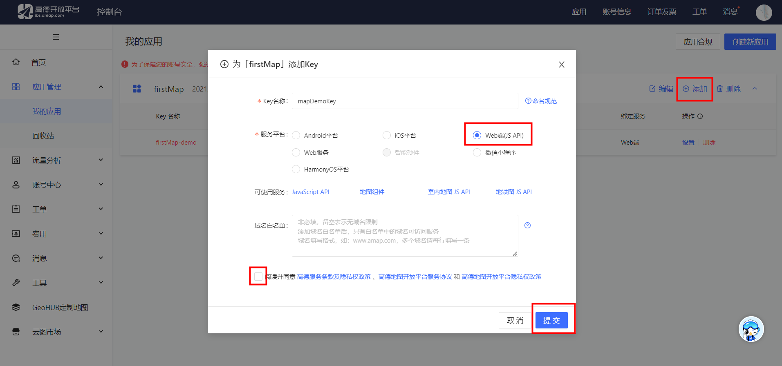Open 工单 in the top navigation

click(x=699, y=12)
